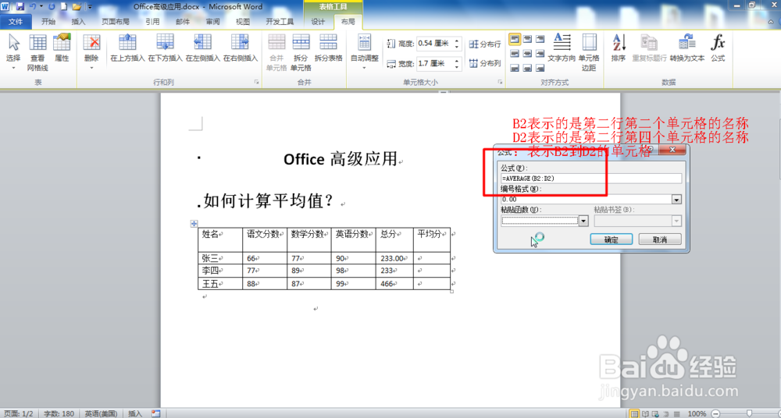Image resolution: width=781 pixels, height=418 pixels.
Task: Click language 英语(美国) in status bar
Action: click(101, 413)
